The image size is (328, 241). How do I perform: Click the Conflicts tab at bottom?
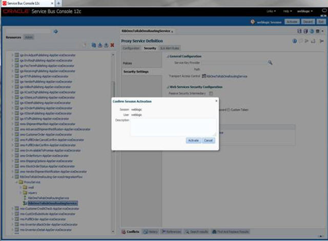pyautogui.click(x=131, y=232)
